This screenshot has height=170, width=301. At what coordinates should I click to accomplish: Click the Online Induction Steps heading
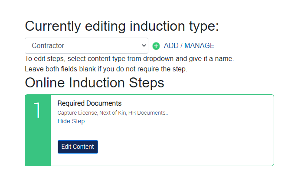(95, 83)
